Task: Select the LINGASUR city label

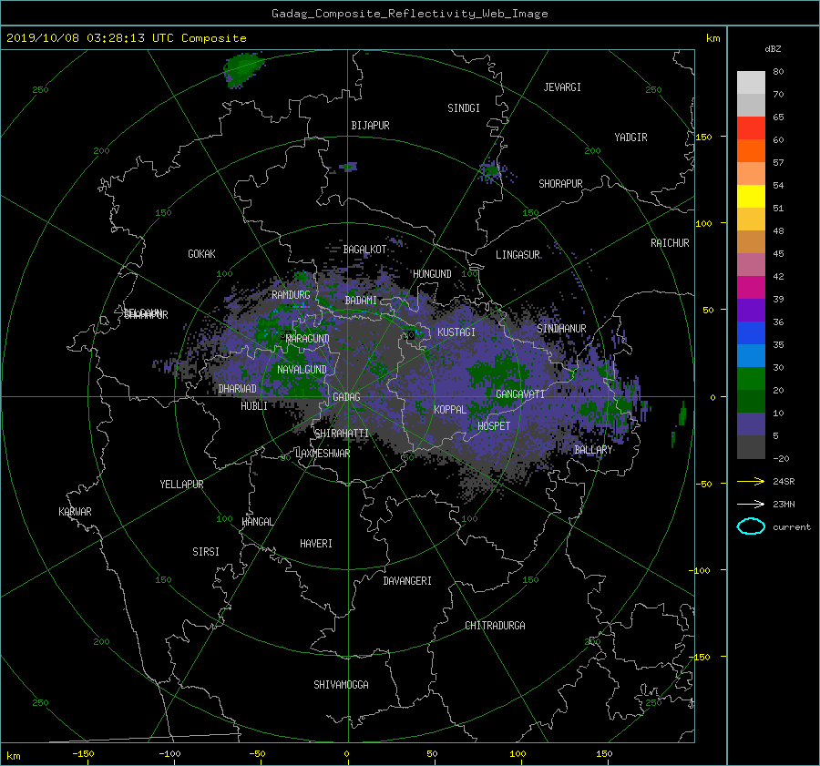Action: [x=518, y=255]
